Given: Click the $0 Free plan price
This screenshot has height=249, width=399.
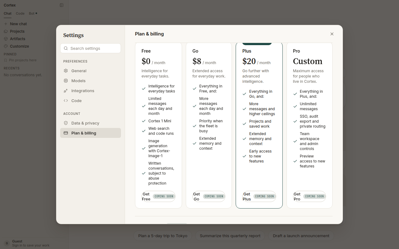Looking at the screenshot, I should pyautogui.click(x=146, y=61).
